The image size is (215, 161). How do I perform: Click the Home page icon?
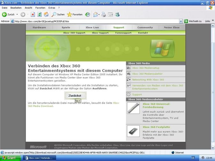tap(46, 14)
